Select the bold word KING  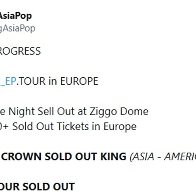(x=113, y=156)
